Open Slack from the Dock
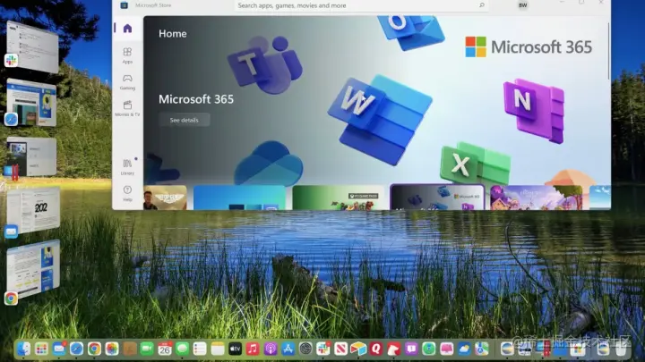 323,349
